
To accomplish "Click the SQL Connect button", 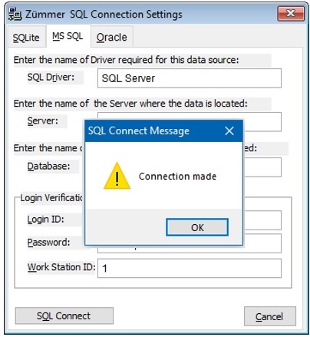I will (64, 316).
